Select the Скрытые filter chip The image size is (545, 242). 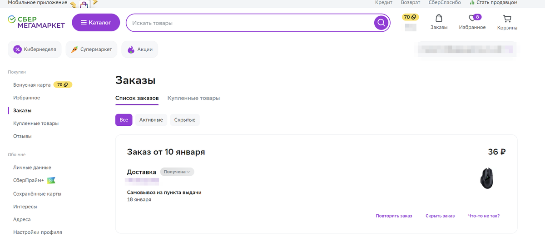(185, 120)
